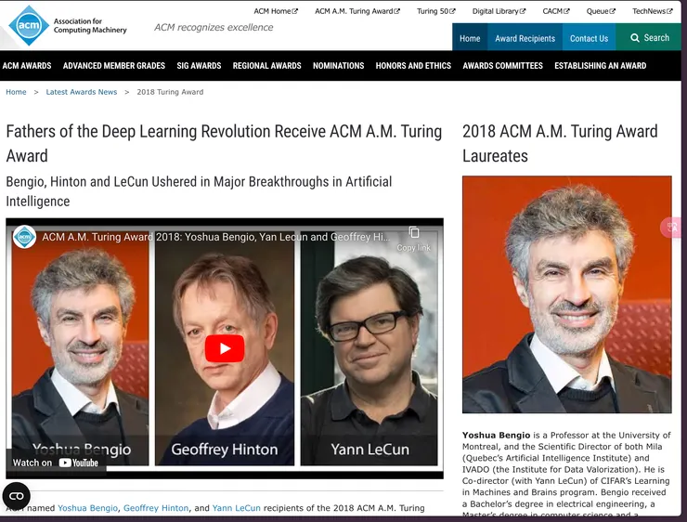This screenshot has width=687, height=522.
Task: Go to the Home tab
Action: (470, 38)
